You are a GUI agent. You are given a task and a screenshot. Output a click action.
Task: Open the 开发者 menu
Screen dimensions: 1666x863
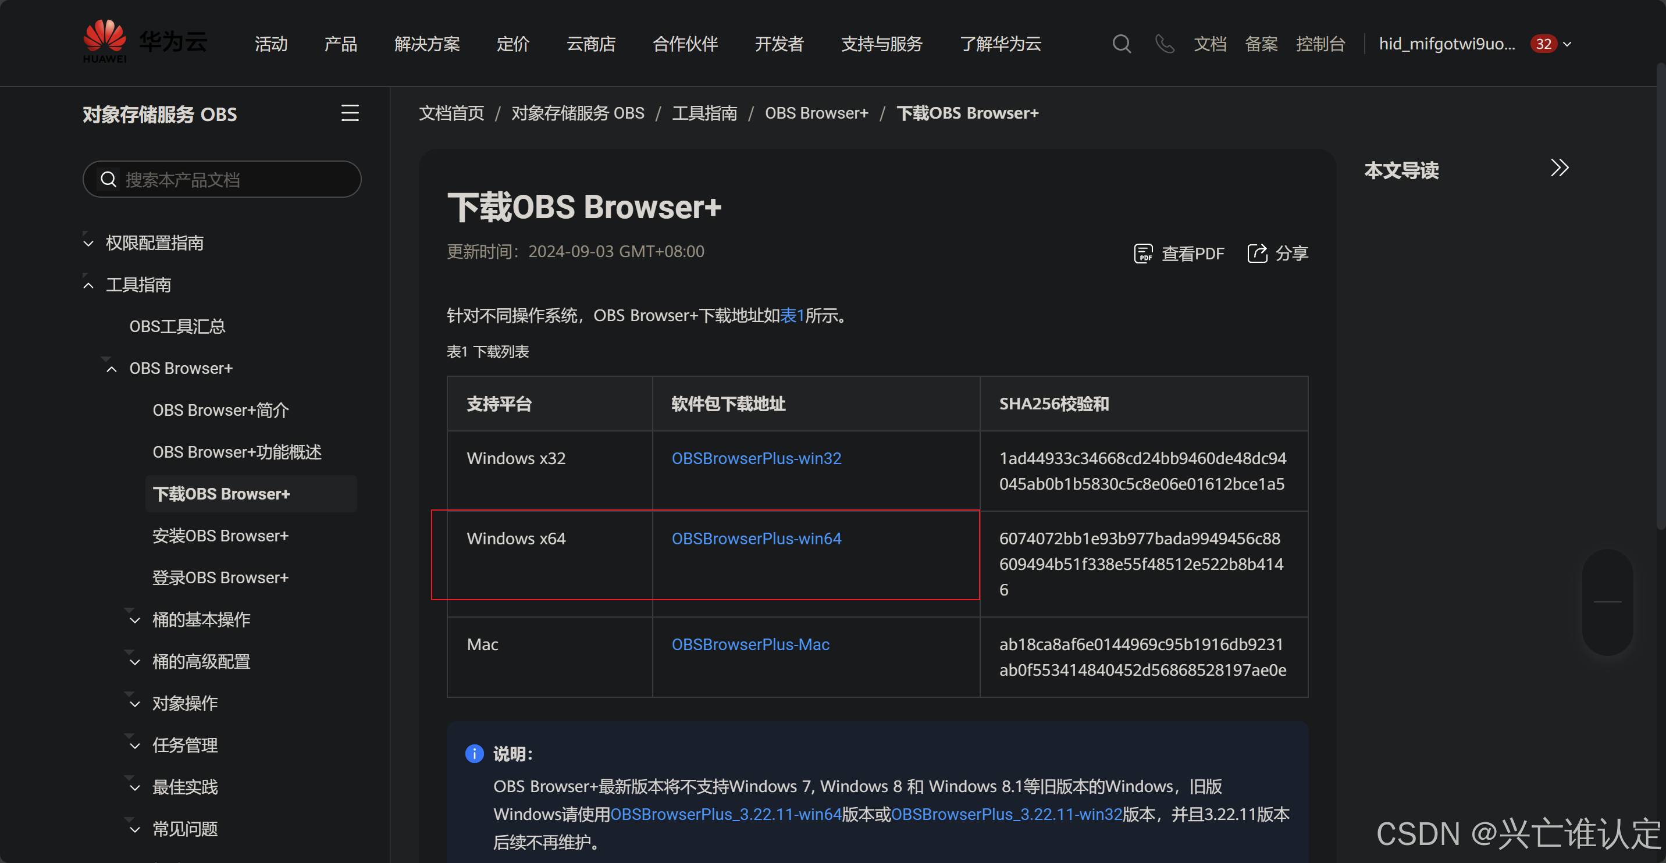779,44
